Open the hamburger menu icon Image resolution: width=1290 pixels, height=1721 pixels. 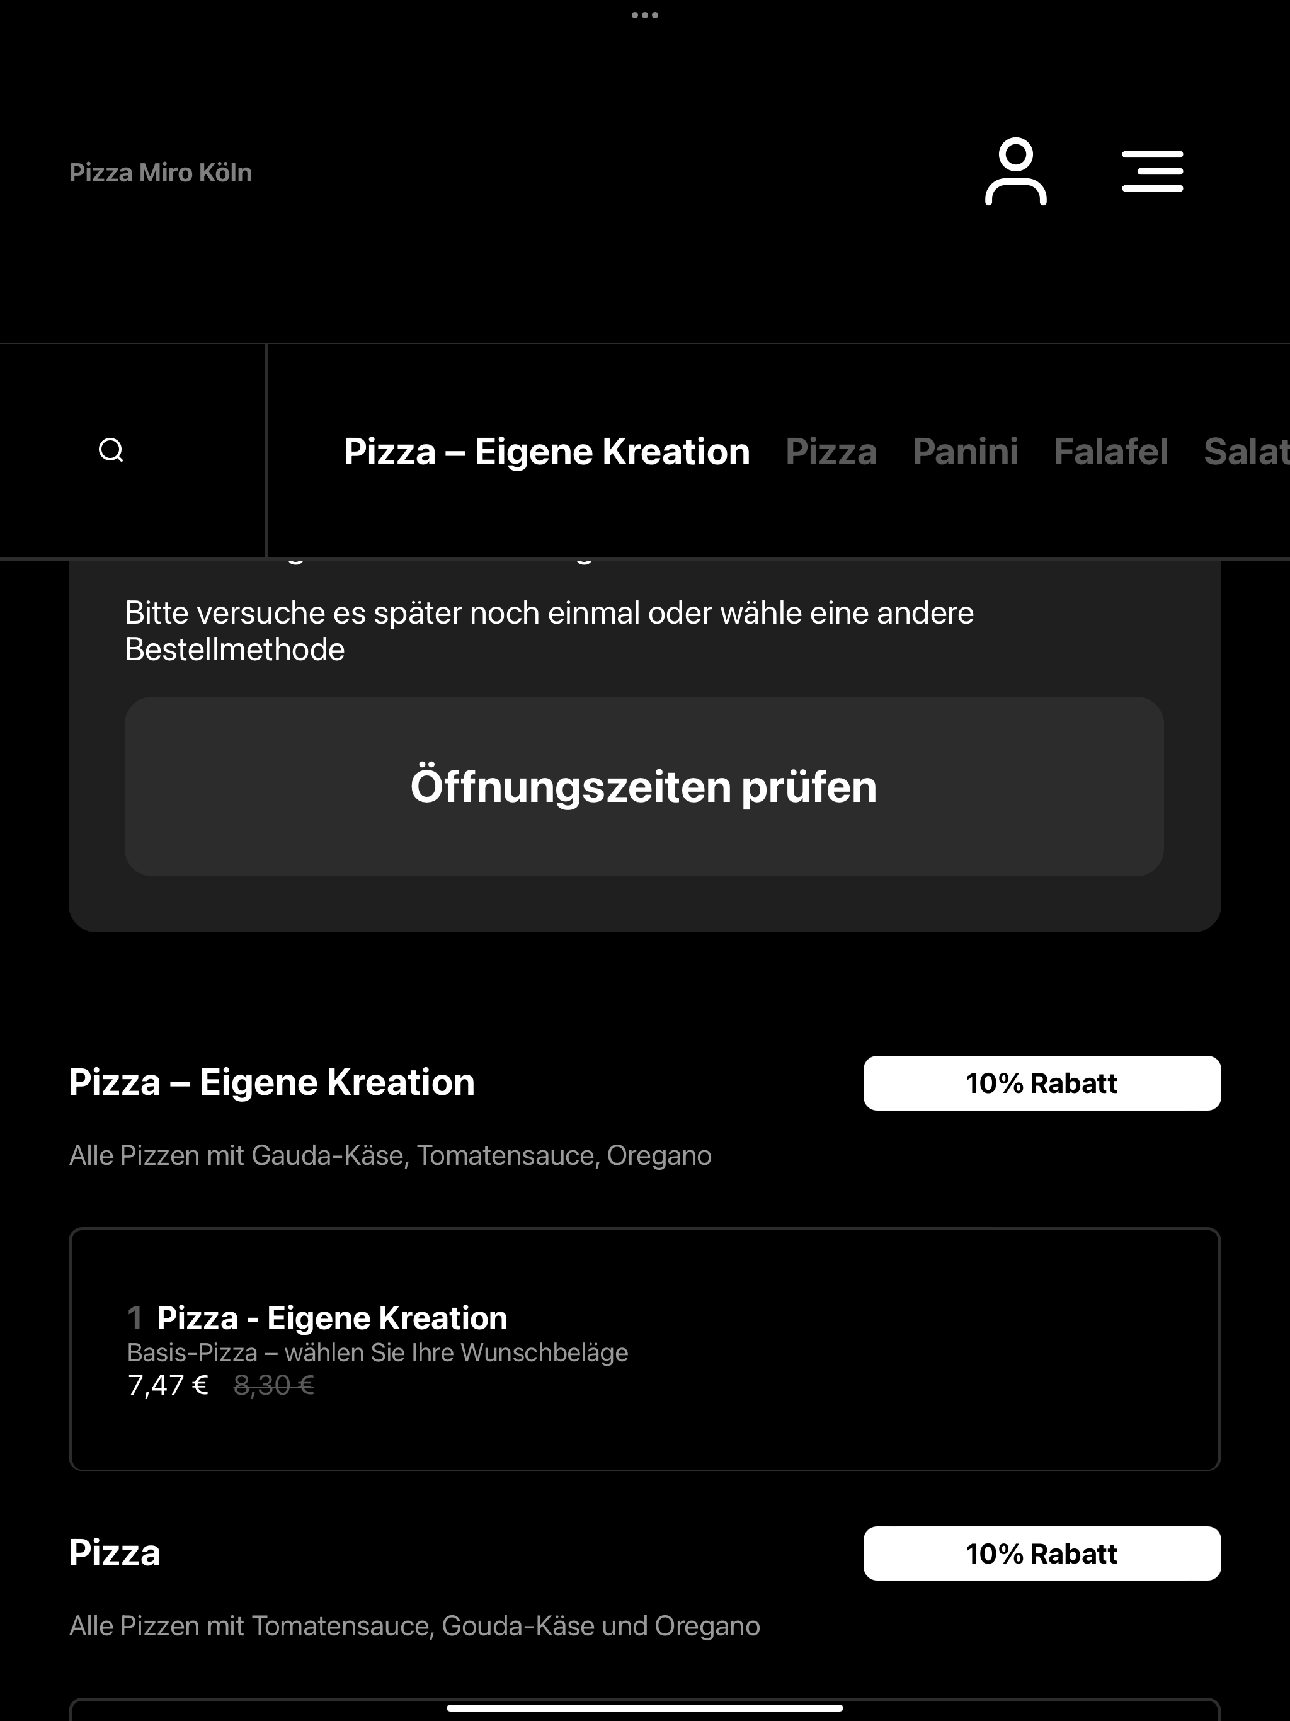click(1152, 171)
